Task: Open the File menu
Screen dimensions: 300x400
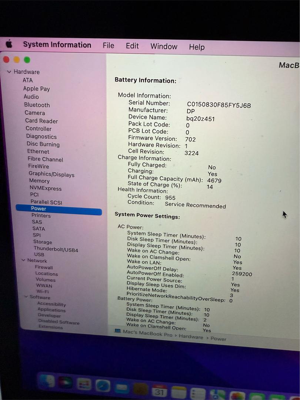Action: pyautogui.click(x=109, y=46)
